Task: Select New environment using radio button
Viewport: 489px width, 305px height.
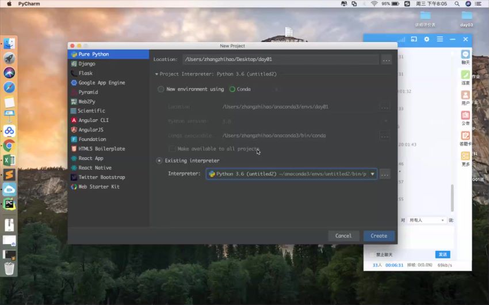Action: coord(161,89)
